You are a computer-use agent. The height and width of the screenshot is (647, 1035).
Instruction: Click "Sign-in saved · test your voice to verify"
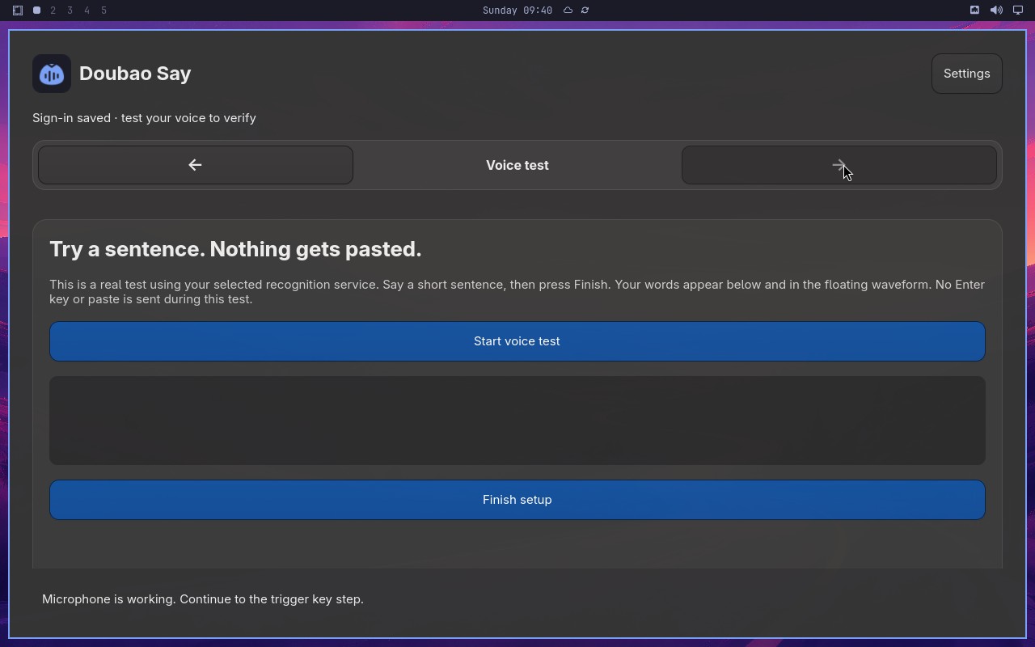point(144,118)
